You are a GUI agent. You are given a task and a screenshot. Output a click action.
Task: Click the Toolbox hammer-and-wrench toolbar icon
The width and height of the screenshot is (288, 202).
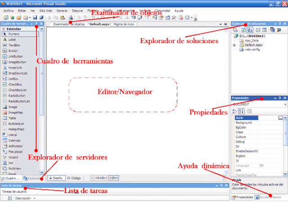click(x=174, y=18)
